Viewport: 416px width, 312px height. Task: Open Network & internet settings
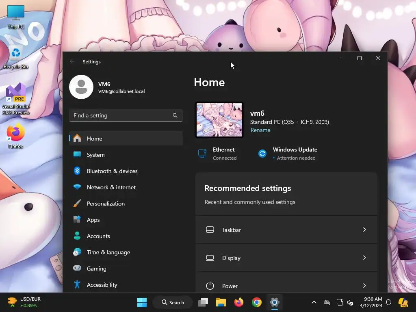click(x=126, y=187)
